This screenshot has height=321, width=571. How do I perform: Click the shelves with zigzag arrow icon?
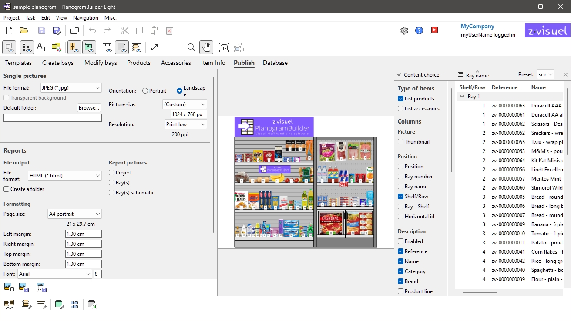(x=9, y=304)
